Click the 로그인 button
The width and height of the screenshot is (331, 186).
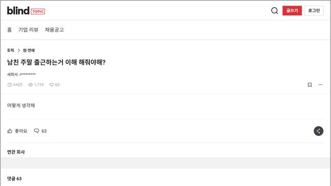pos(314,10)
